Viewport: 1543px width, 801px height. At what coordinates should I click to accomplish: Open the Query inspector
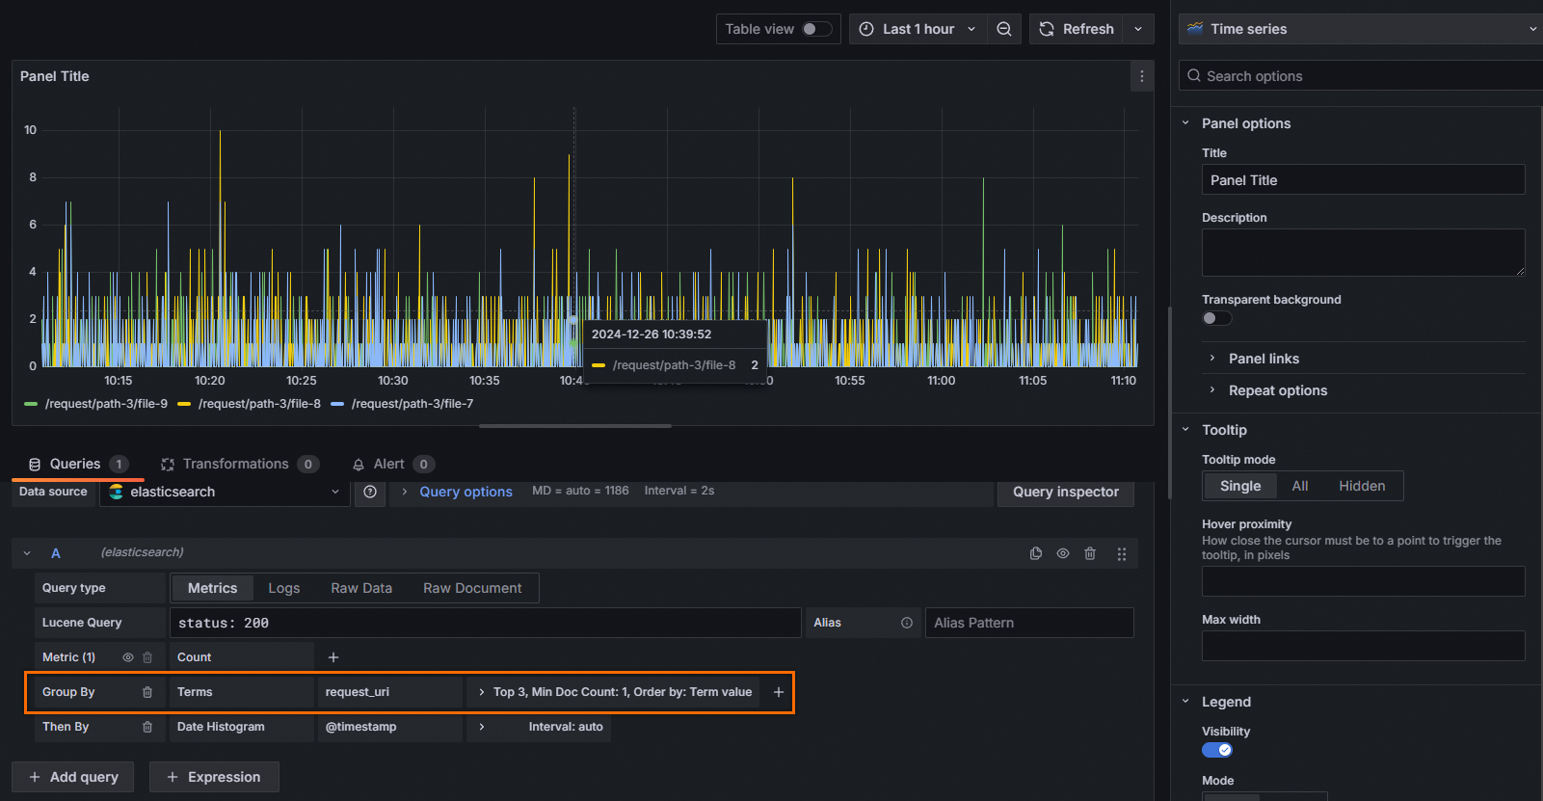(1065, 492)
